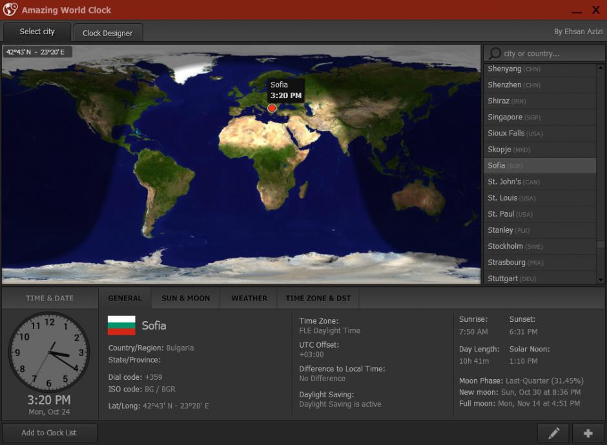Click the Solar Noon 1:10 PM value
607x445 pixels.
click(x=524, y=361)
